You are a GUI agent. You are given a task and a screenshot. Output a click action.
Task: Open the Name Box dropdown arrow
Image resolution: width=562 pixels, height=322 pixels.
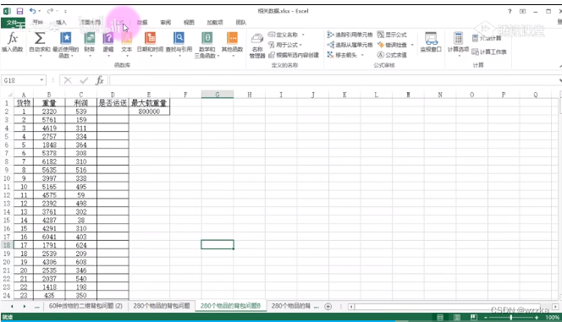pos(42,80)
